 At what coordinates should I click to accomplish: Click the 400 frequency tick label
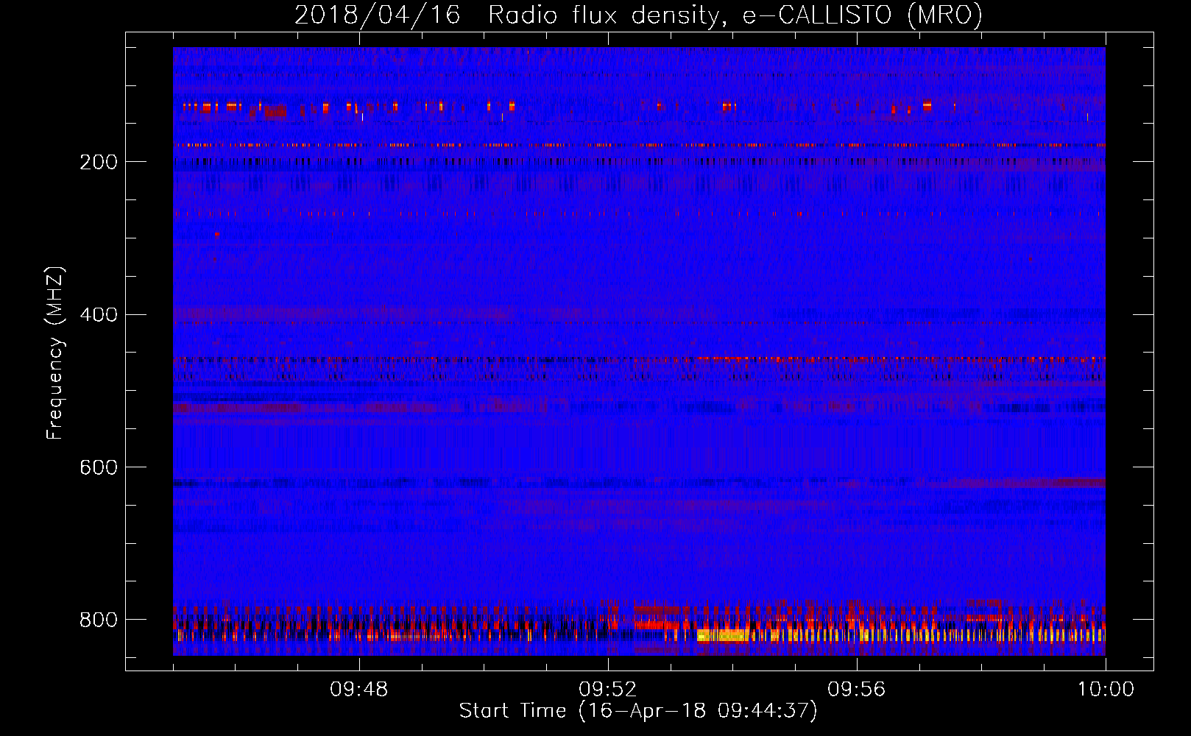click(x=99, y=315)
